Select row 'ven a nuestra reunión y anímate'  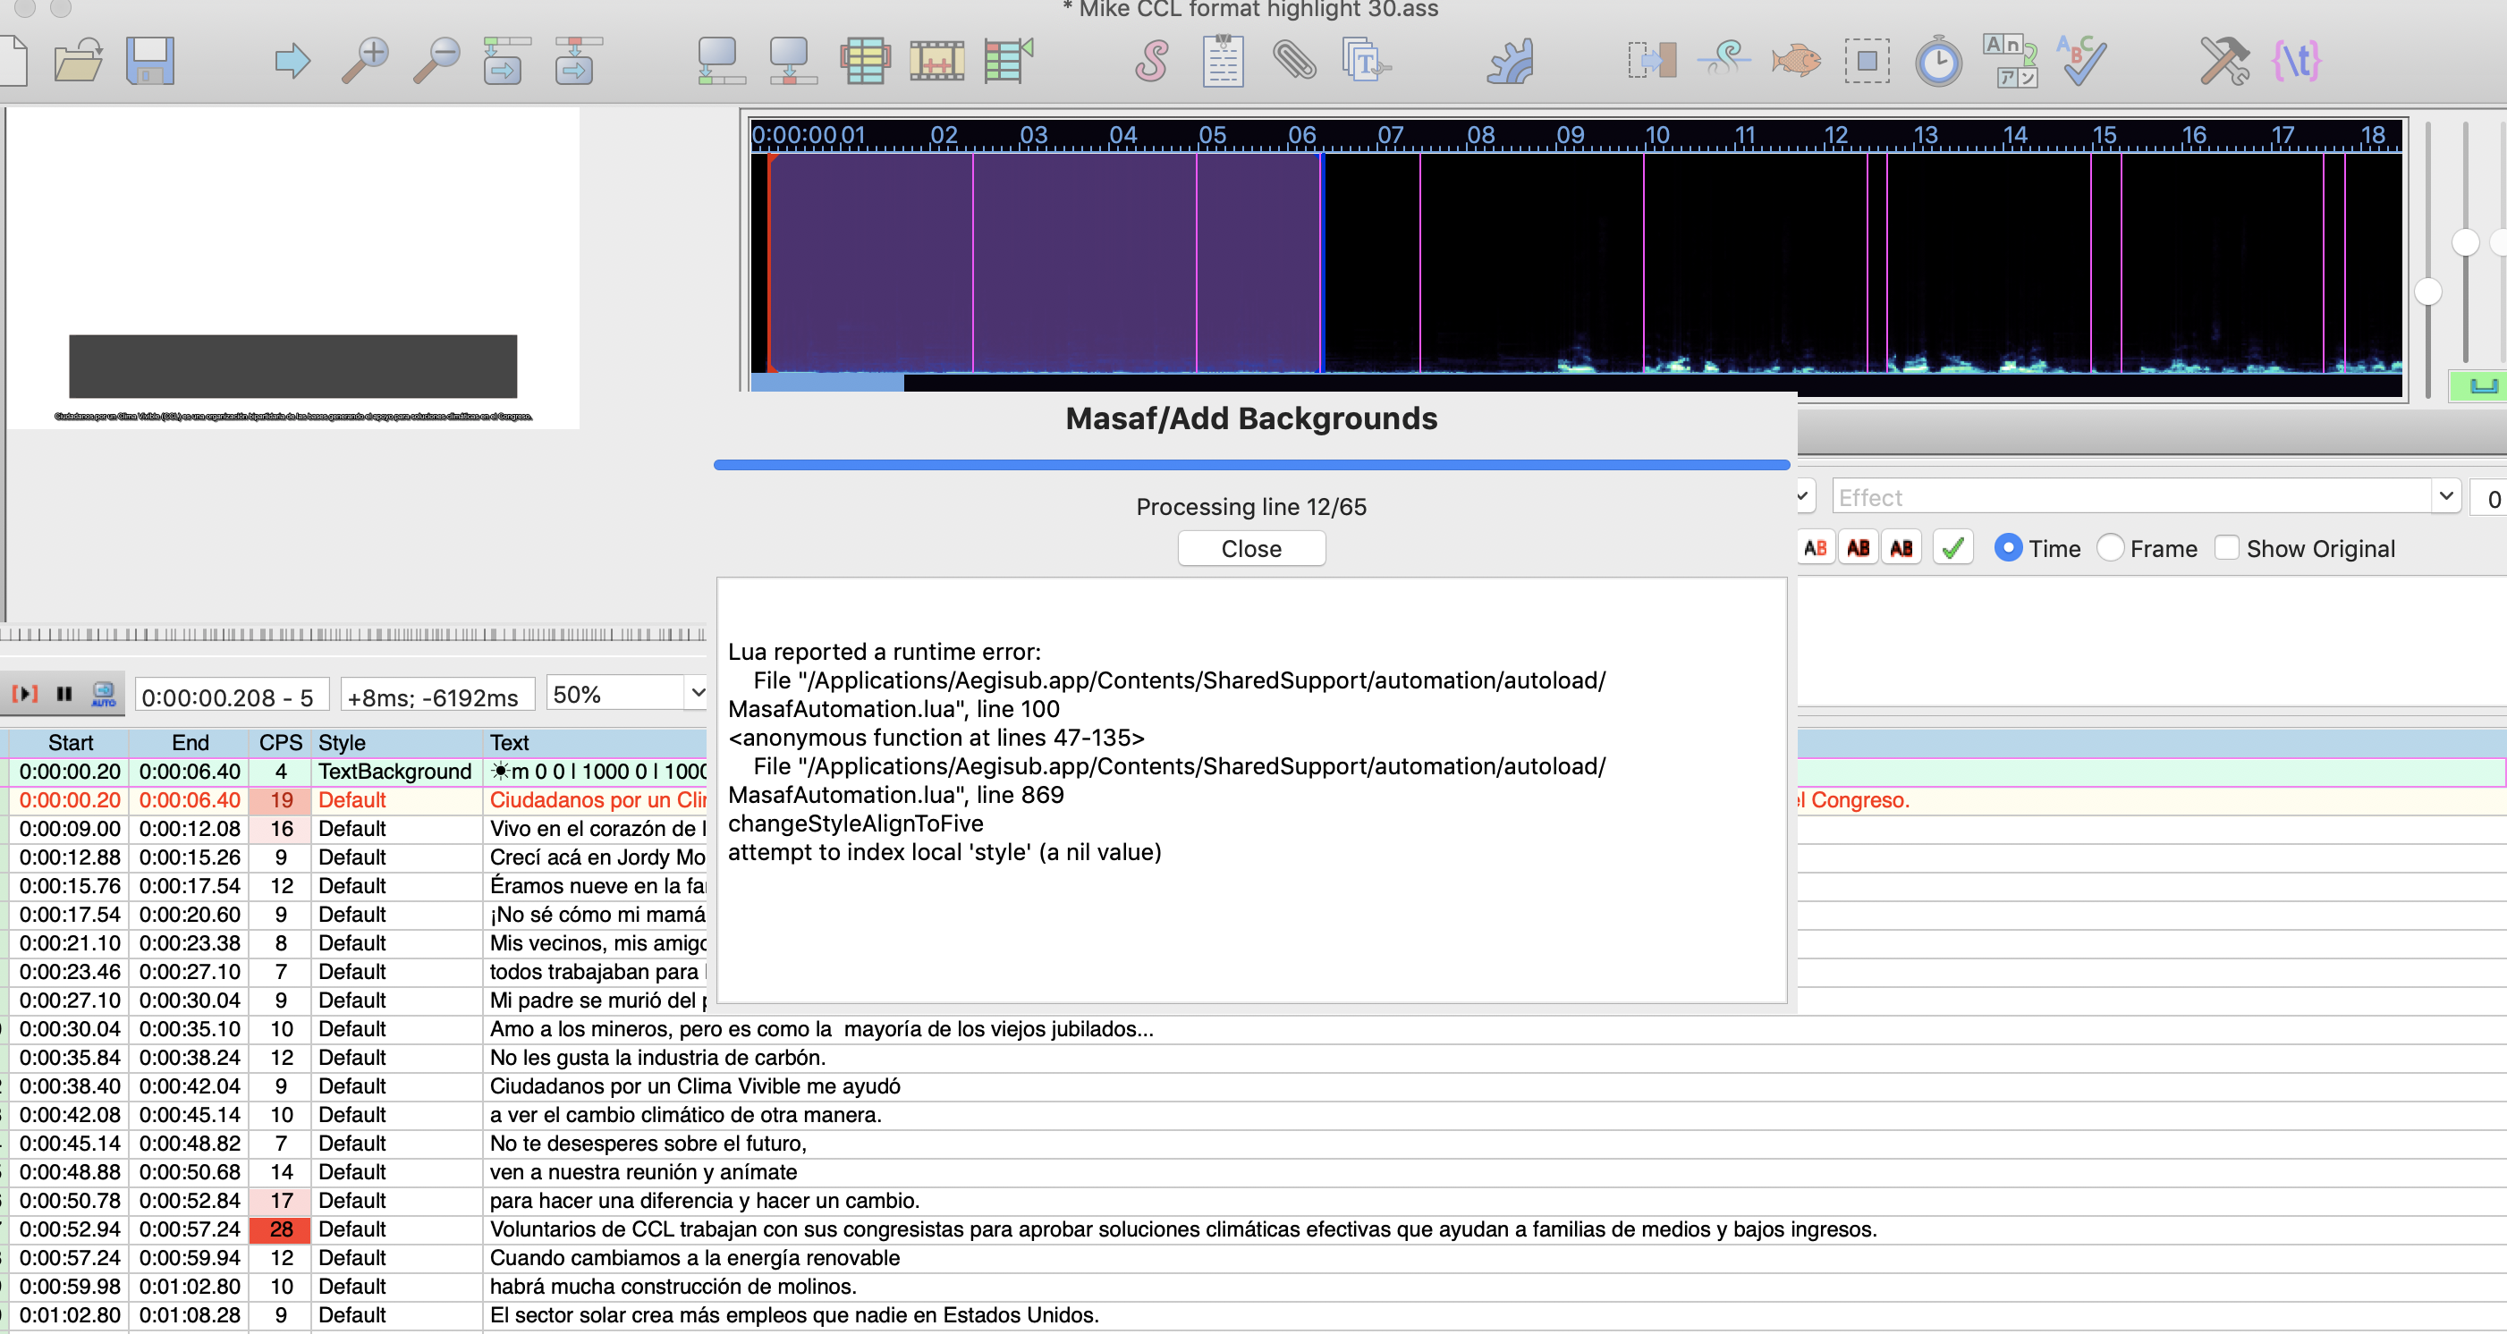pyautogui.click(x=1254, y=1171)
